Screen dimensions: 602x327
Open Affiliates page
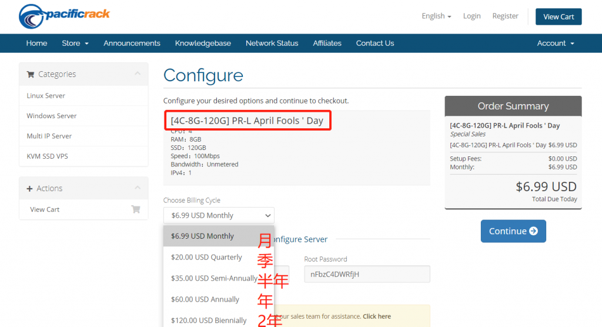click(x=327, y=43)
